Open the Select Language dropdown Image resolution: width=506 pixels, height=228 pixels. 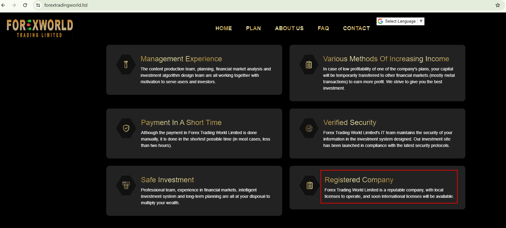[x=400, y=21]
